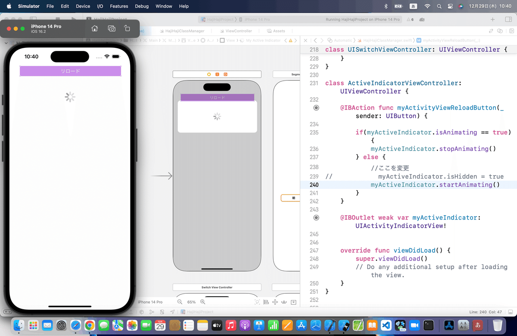Open the Embed In tool
The image size is (517, 336).
click(293, 302)
